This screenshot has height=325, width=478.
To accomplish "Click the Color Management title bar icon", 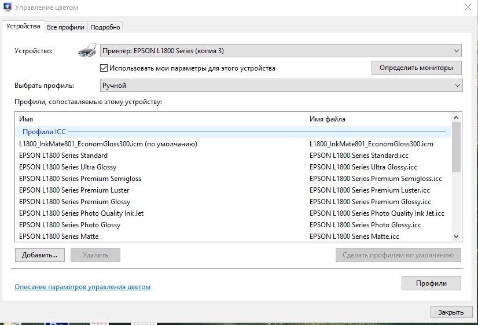I will click(8, 7).
